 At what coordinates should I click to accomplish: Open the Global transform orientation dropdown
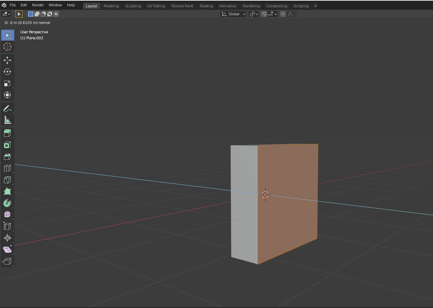(234, 14)
